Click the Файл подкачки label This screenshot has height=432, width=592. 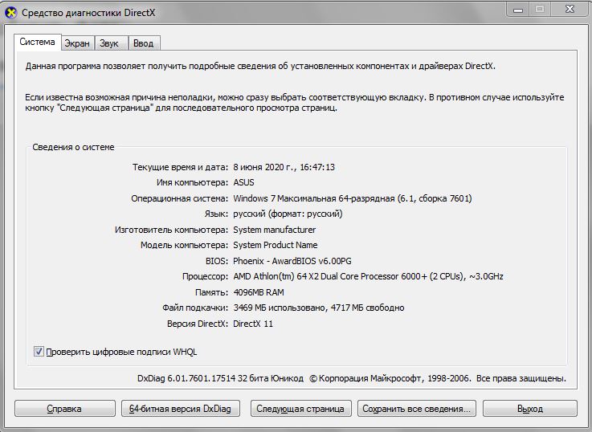195,308
